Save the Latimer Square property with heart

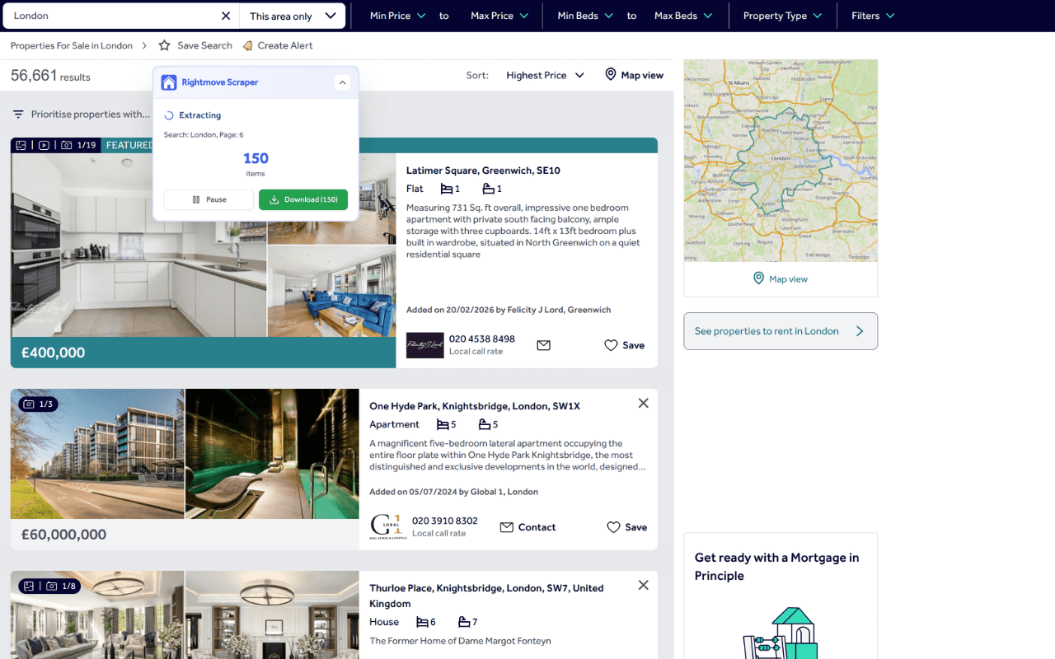pos(611,345)
